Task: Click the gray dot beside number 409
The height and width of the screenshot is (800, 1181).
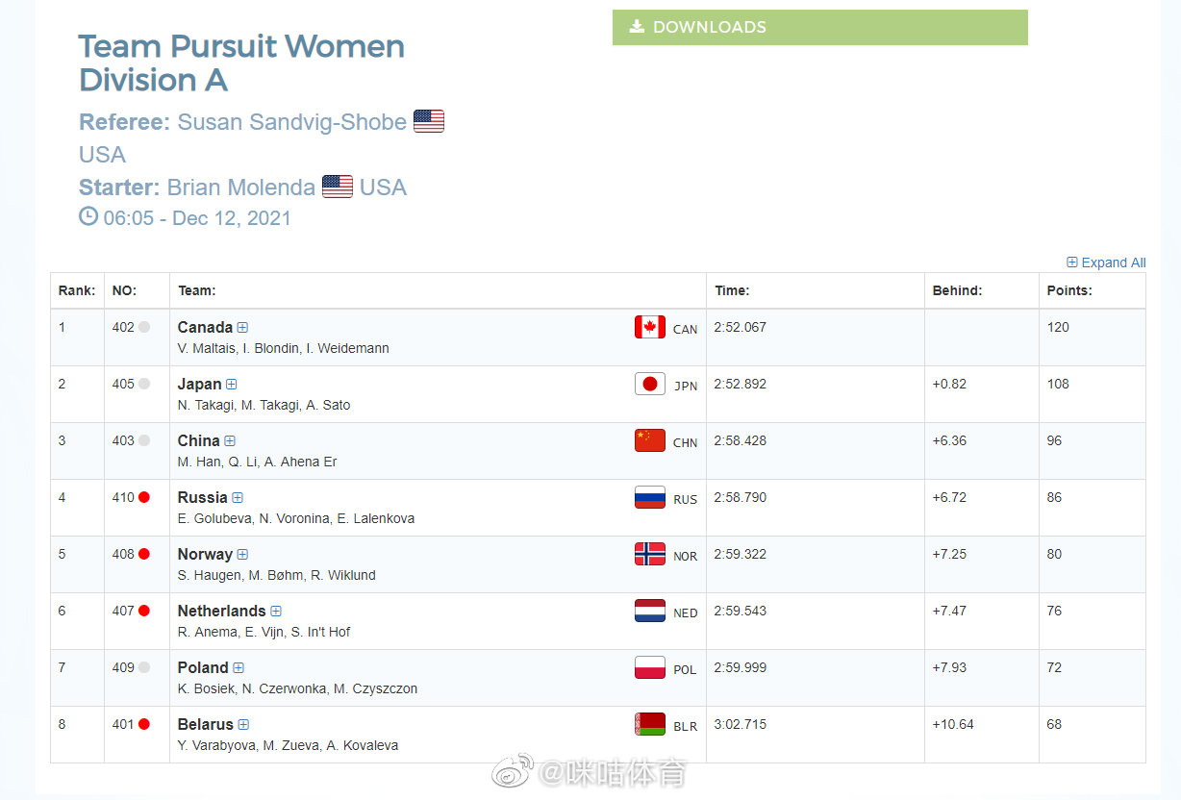Action: click(144, 667)
